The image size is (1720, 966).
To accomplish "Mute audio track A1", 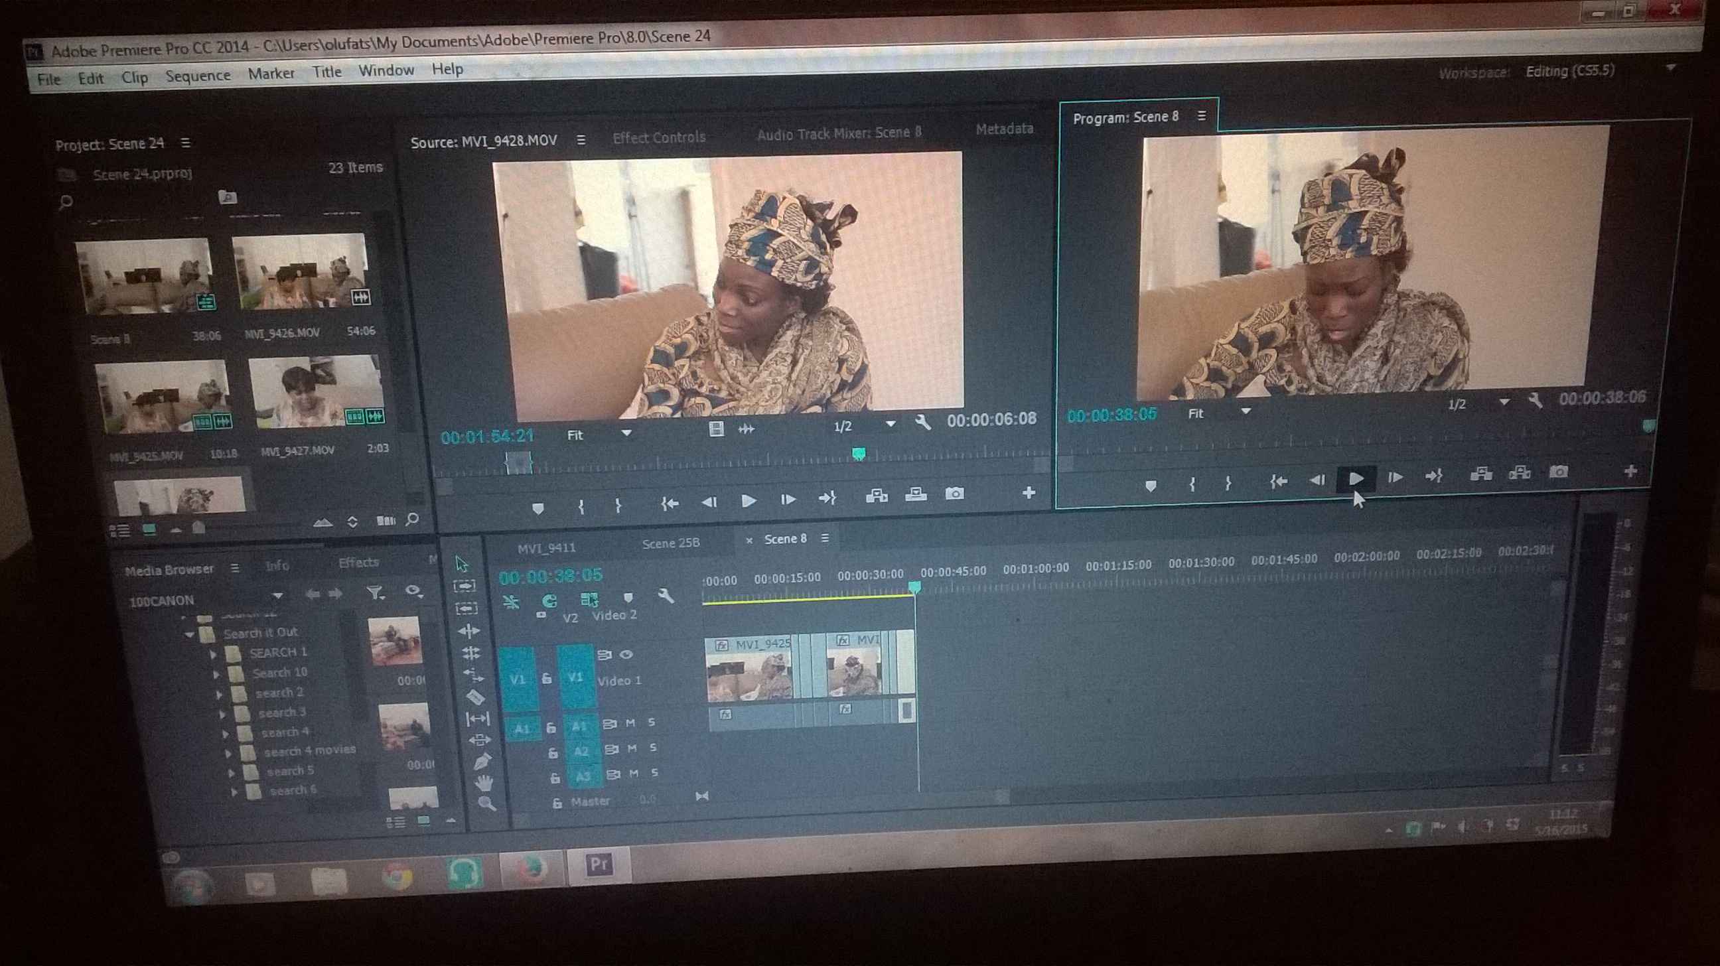I will pyautogui.click(x=630, y=723).
